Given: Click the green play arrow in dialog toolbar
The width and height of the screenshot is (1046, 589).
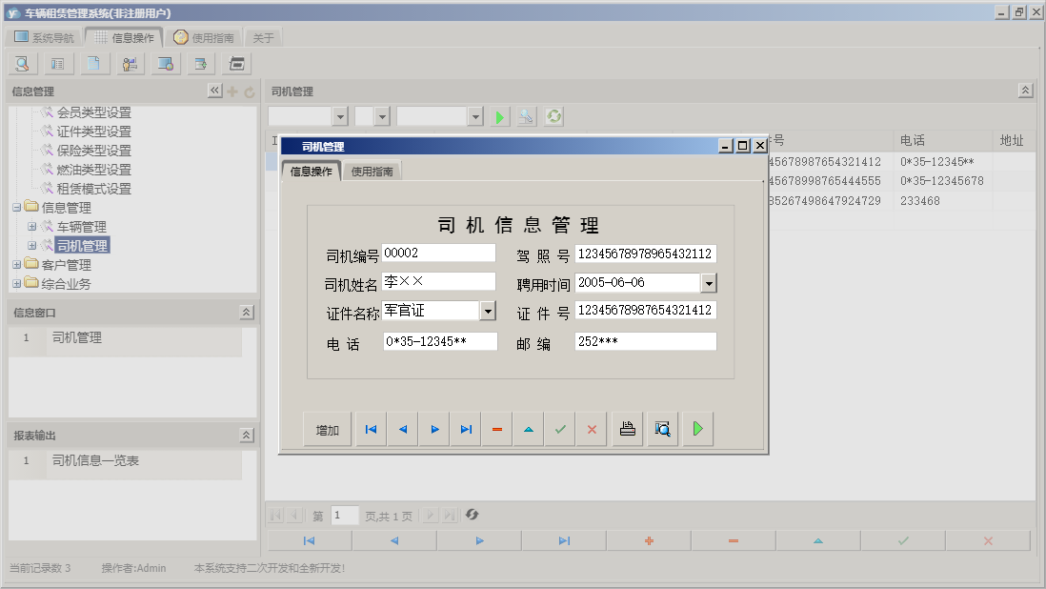Looking at the screenshot, I should click(697, 430).
